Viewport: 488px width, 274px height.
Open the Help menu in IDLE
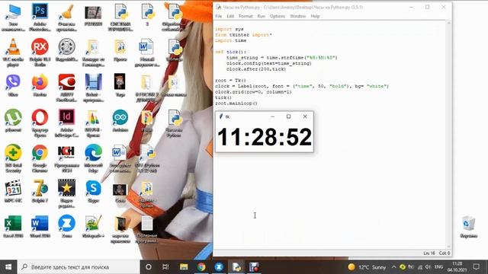tap(315, 16)
